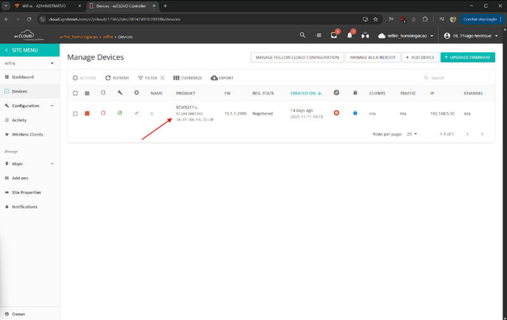Click the notifications bell icon
Screen dimensions: 507x320
pos(349,35)
